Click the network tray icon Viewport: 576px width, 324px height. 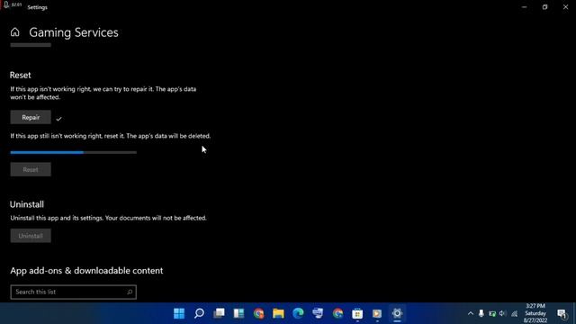[515, 314]
